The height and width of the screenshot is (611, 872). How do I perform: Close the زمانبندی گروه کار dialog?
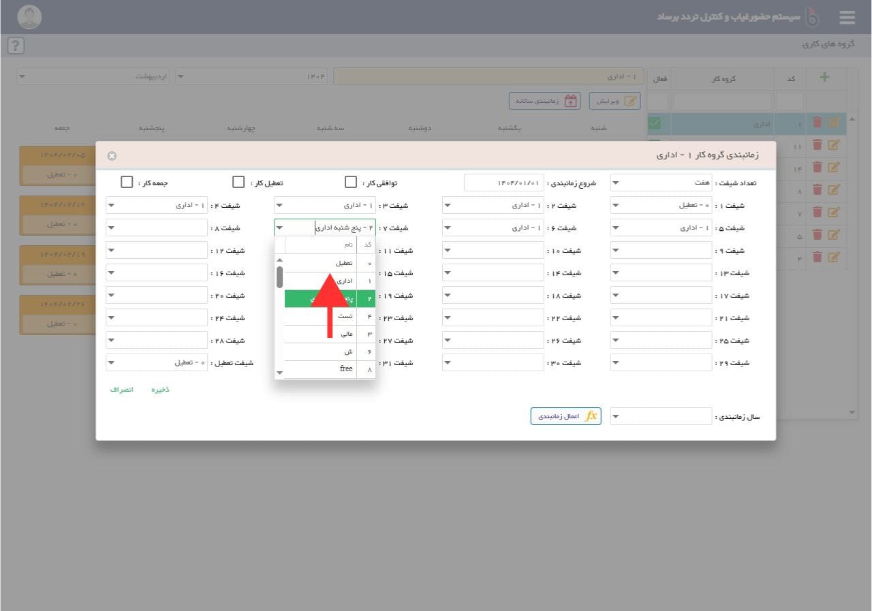coord(112,156)
